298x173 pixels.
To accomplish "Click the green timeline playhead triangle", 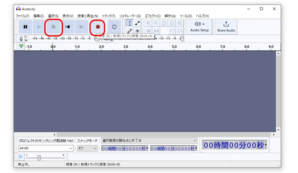I will (21, 46).
